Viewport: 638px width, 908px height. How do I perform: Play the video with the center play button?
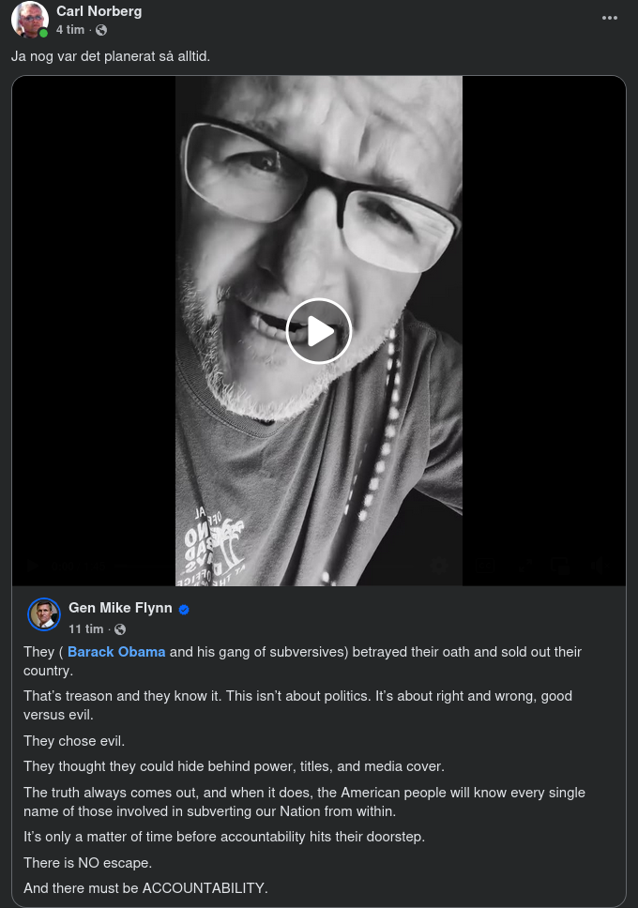point(319,331)
